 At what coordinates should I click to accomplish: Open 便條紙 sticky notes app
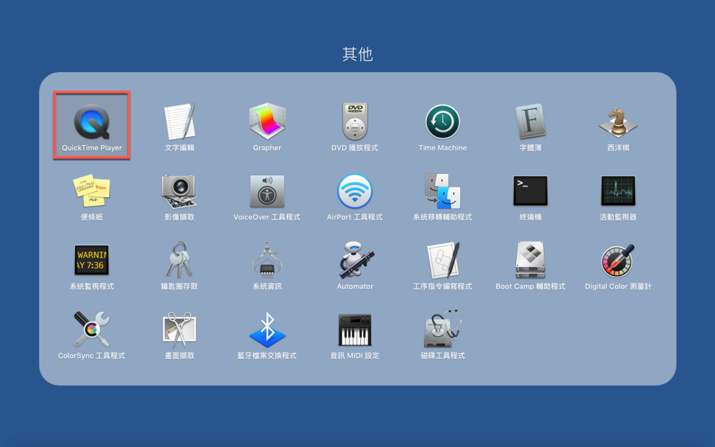[92, 191]
